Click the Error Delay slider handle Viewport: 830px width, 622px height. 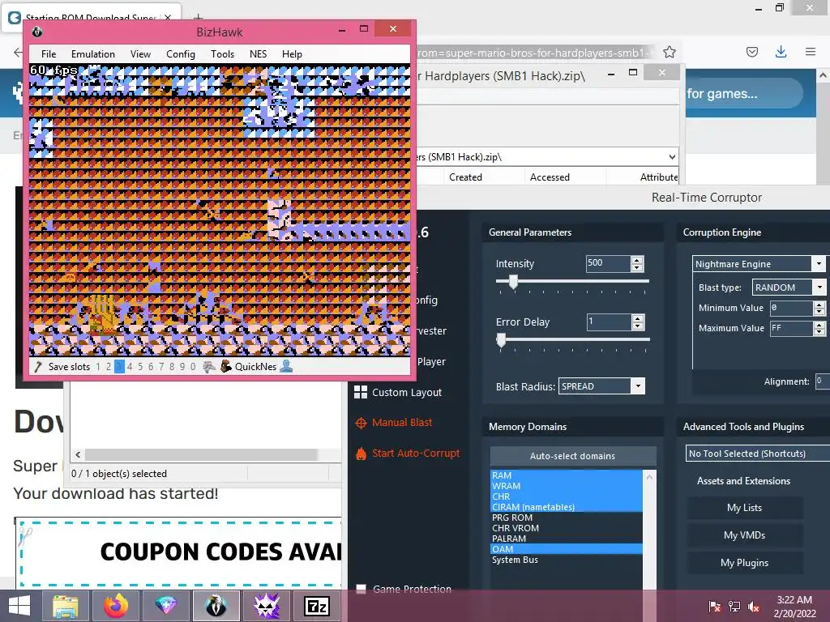501,339
